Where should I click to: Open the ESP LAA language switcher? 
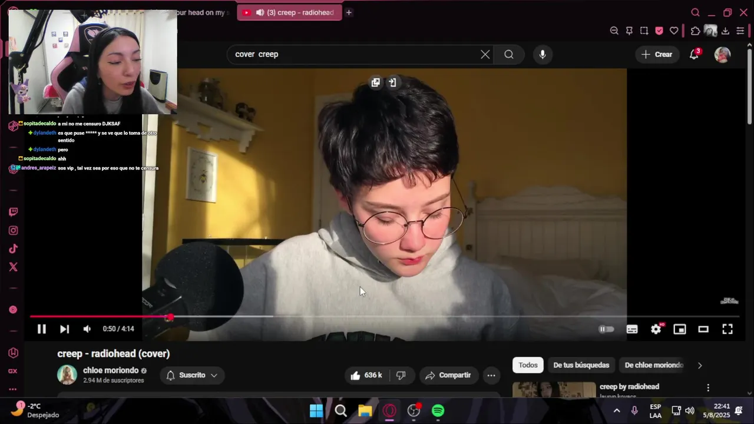655,410
